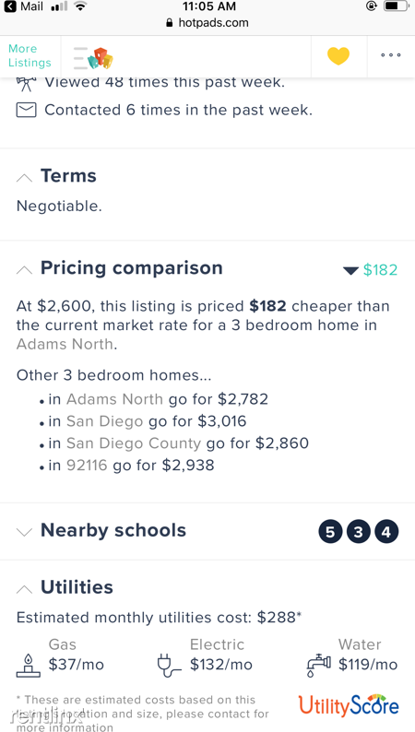Tap the telescope viewed icon

pos(26,85)
